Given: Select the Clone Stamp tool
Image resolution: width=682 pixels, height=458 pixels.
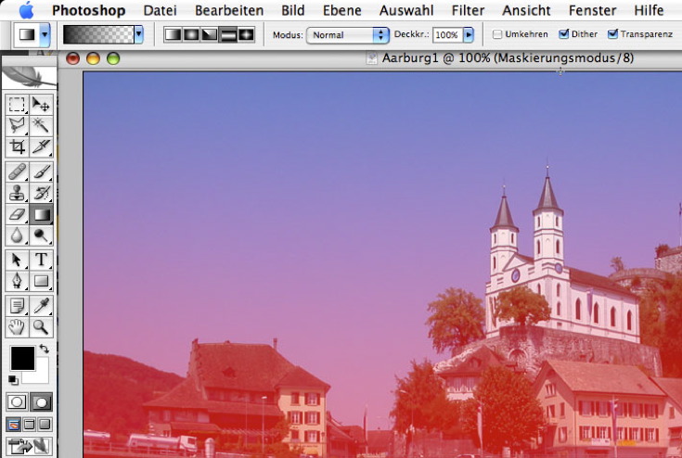Looking at the screenshot, I should [17, 193].
